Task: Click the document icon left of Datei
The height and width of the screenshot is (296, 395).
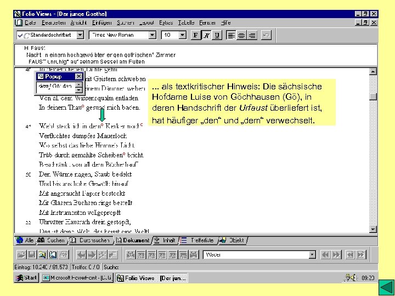Action: pyautogui.click(x=19, y=22)
